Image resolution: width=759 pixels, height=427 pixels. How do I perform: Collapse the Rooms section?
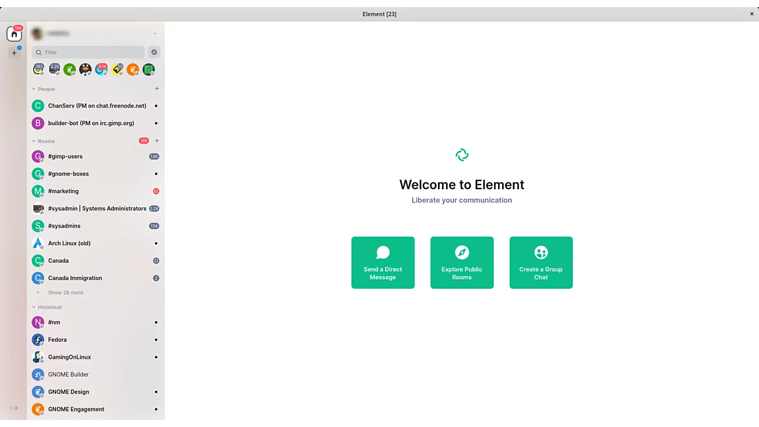34,141
